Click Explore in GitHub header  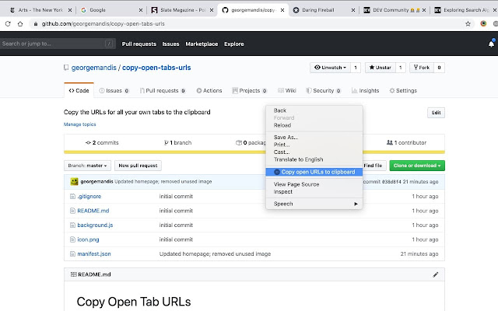[234, 44]
